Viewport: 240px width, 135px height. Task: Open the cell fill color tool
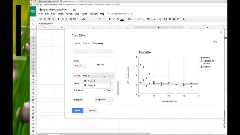129,19
